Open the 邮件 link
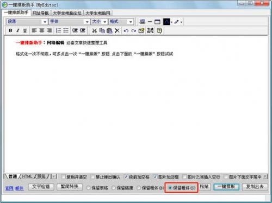This screenshot has height=203, width=272. (20, 188)
